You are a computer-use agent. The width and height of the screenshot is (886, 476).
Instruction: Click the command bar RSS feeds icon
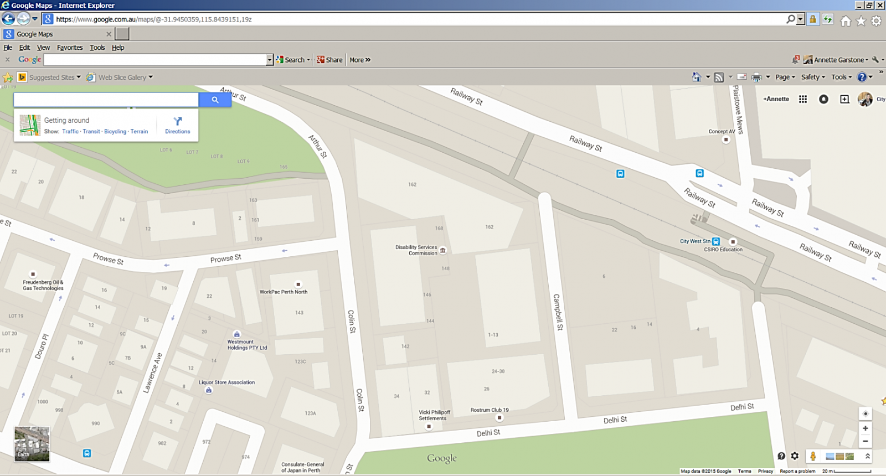point(719,77)
